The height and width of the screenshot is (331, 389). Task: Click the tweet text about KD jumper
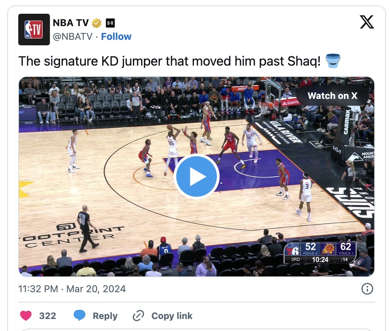169,61
